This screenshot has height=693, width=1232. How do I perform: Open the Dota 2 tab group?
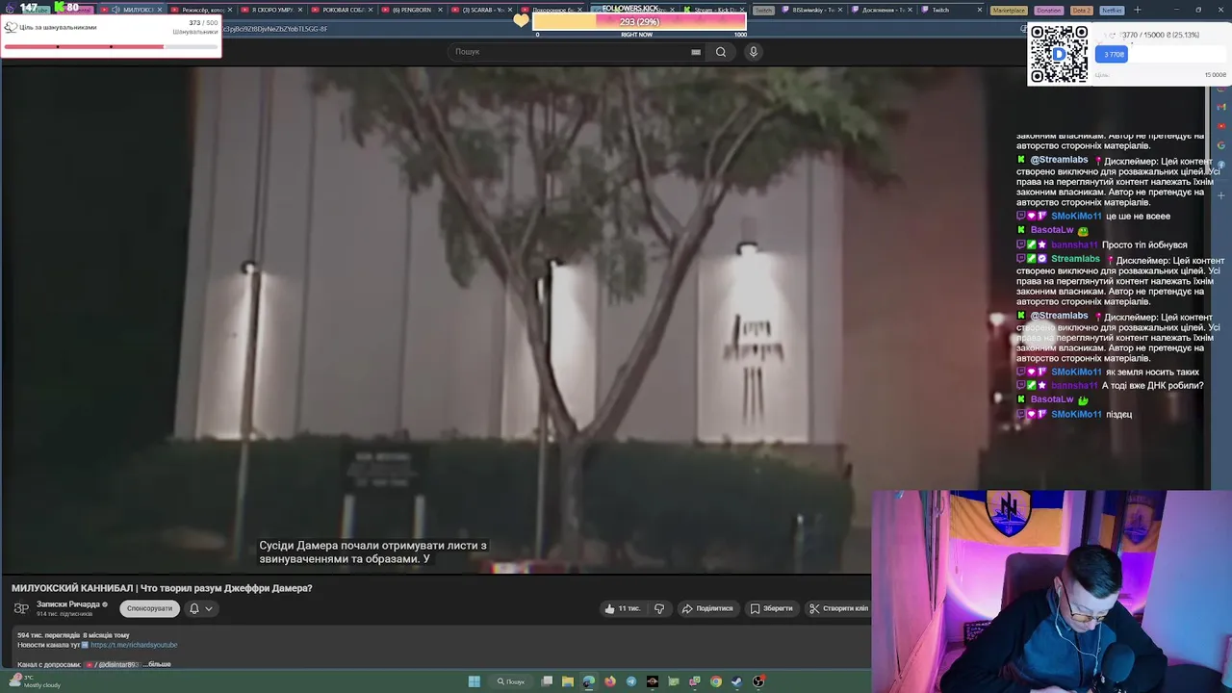click(x=1081, y=10)
